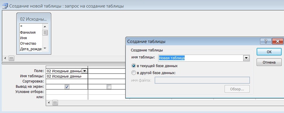Click the first column selector bar above Поле
Viewport: 284px width, 113px height.
(x=67, y=67)
